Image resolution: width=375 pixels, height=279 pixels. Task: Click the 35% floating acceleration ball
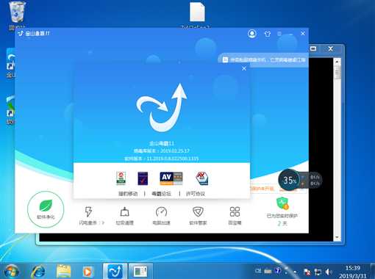click(x=289, y=181)
